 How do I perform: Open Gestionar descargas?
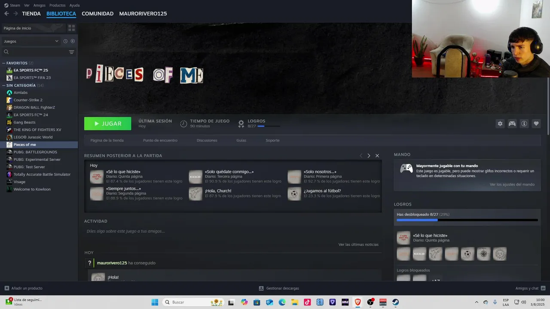pyautogui.click(x=279, y=288)
